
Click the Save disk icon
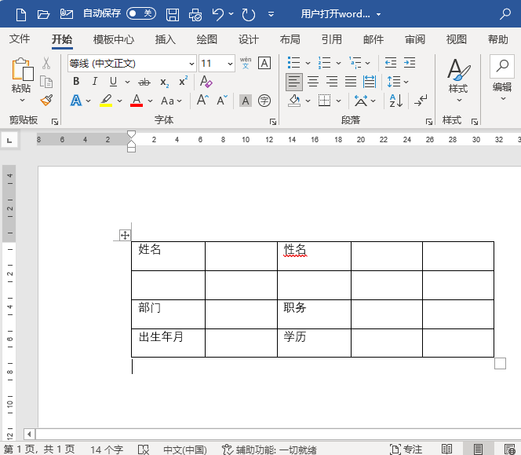[x=173, y=15]
